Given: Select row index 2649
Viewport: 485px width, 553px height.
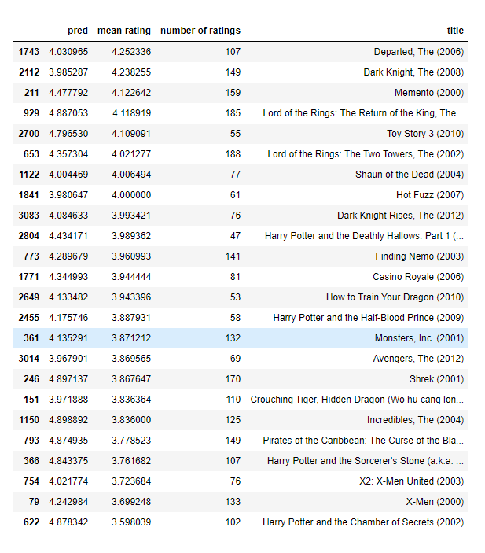Looking at the screenshot, I should coord(28,297).
